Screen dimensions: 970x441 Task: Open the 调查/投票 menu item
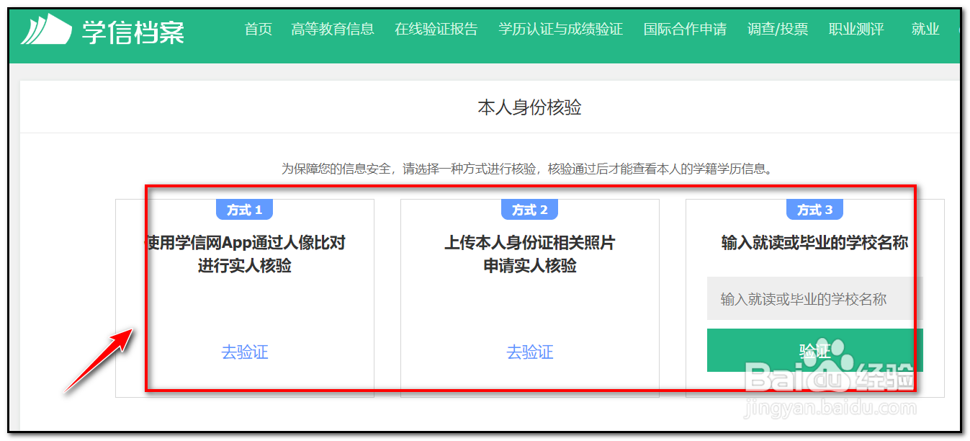click(778, 30)
